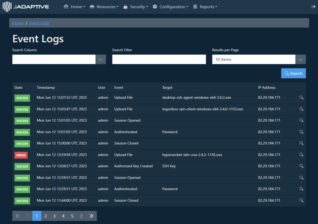Open details of the hypersocket-idm upload error event
Screen dimensions: 318x224
[301, 155]
